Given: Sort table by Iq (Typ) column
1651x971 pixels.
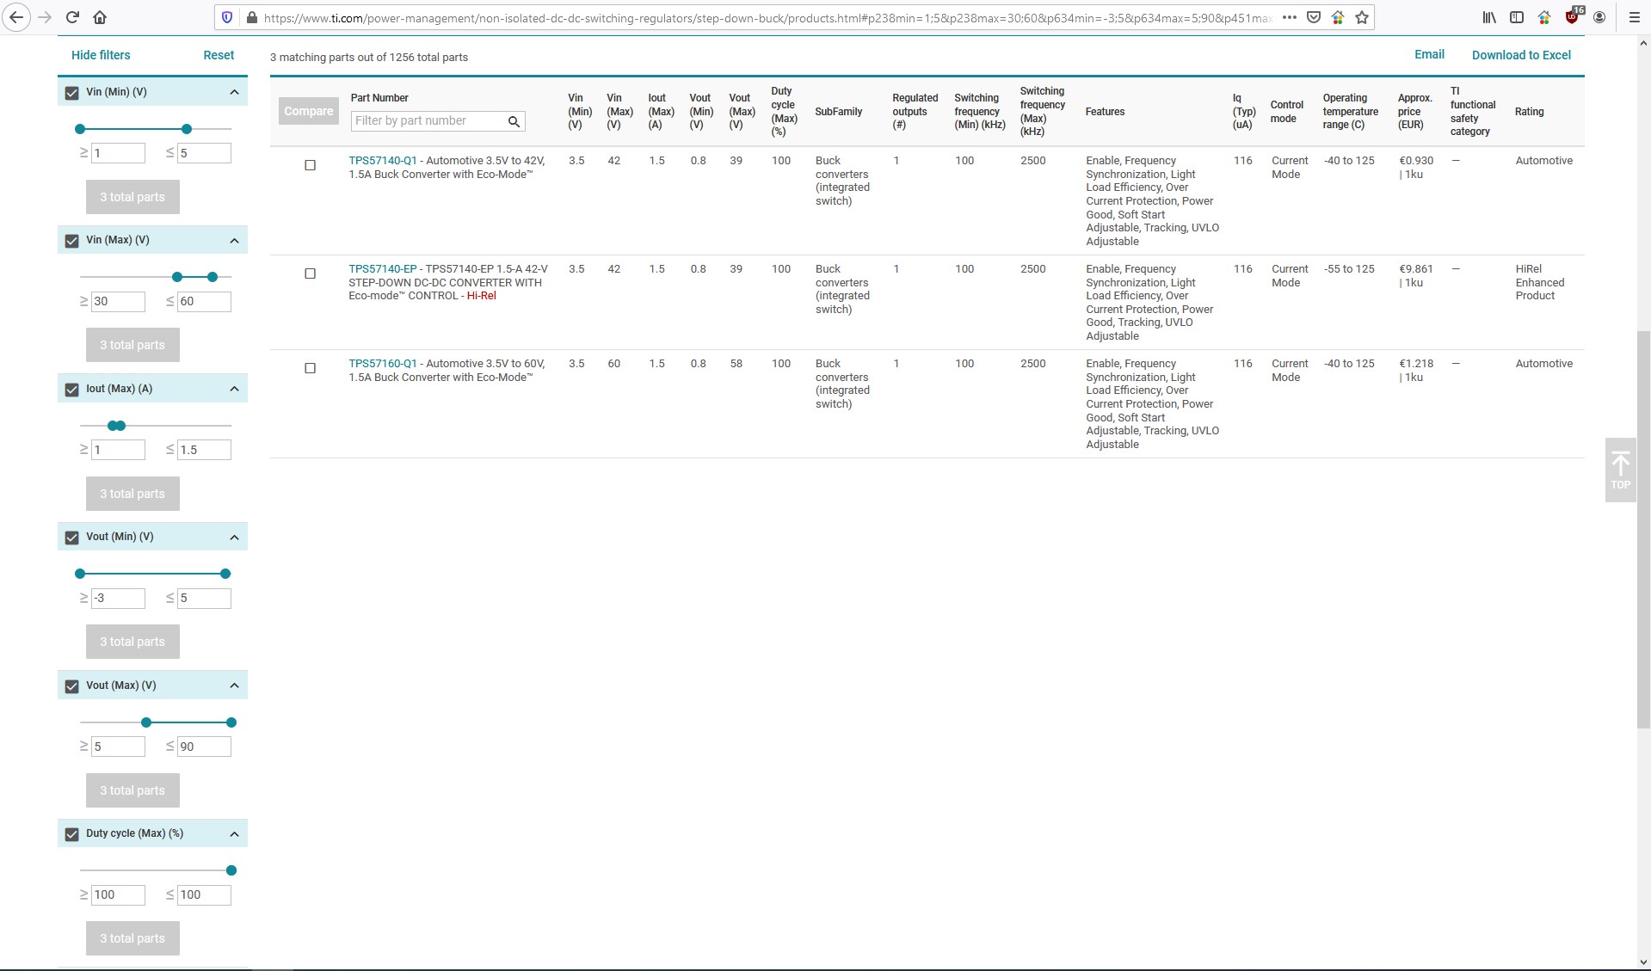Looking at the screenshot, I should pyautogui.click(x=1243, y=112).
